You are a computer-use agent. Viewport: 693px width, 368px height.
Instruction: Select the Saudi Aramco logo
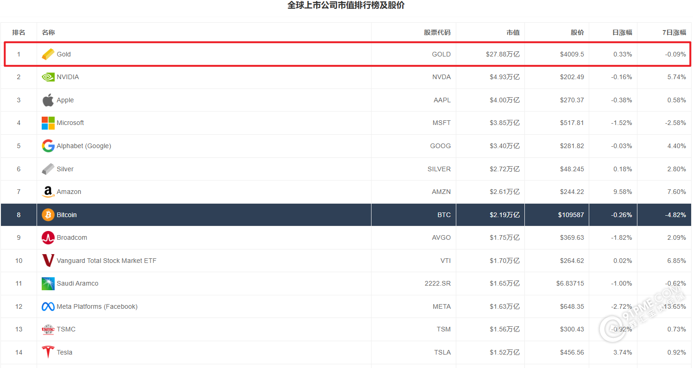coord(48,283)
